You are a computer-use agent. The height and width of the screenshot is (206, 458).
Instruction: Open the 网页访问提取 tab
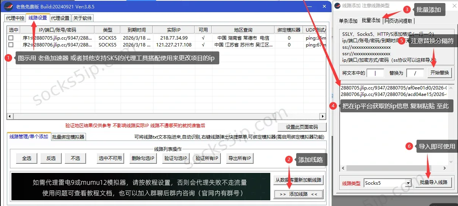(x=399, y=21)
